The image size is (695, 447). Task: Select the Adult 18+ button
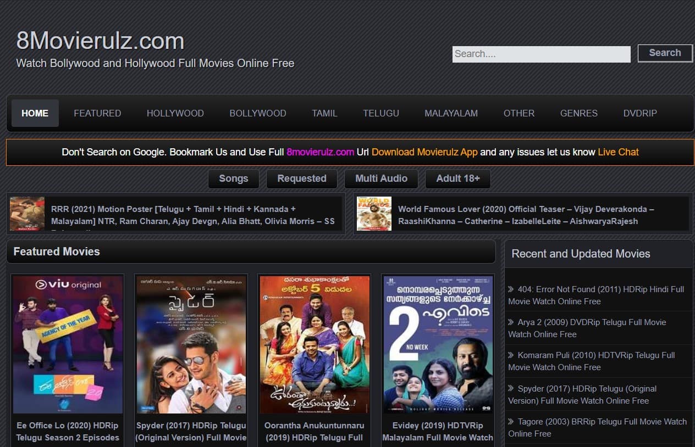point(458,178)
